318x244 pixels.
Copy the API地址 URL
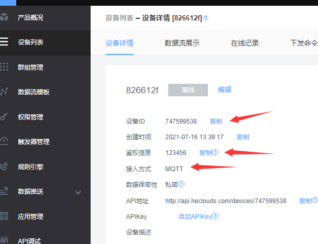[x=305, y=201]
